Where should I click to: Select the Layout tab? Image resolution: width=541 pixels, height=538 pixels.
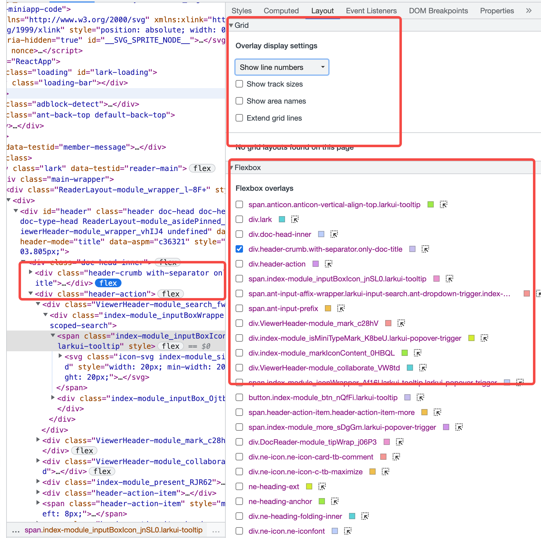point(322,11)
